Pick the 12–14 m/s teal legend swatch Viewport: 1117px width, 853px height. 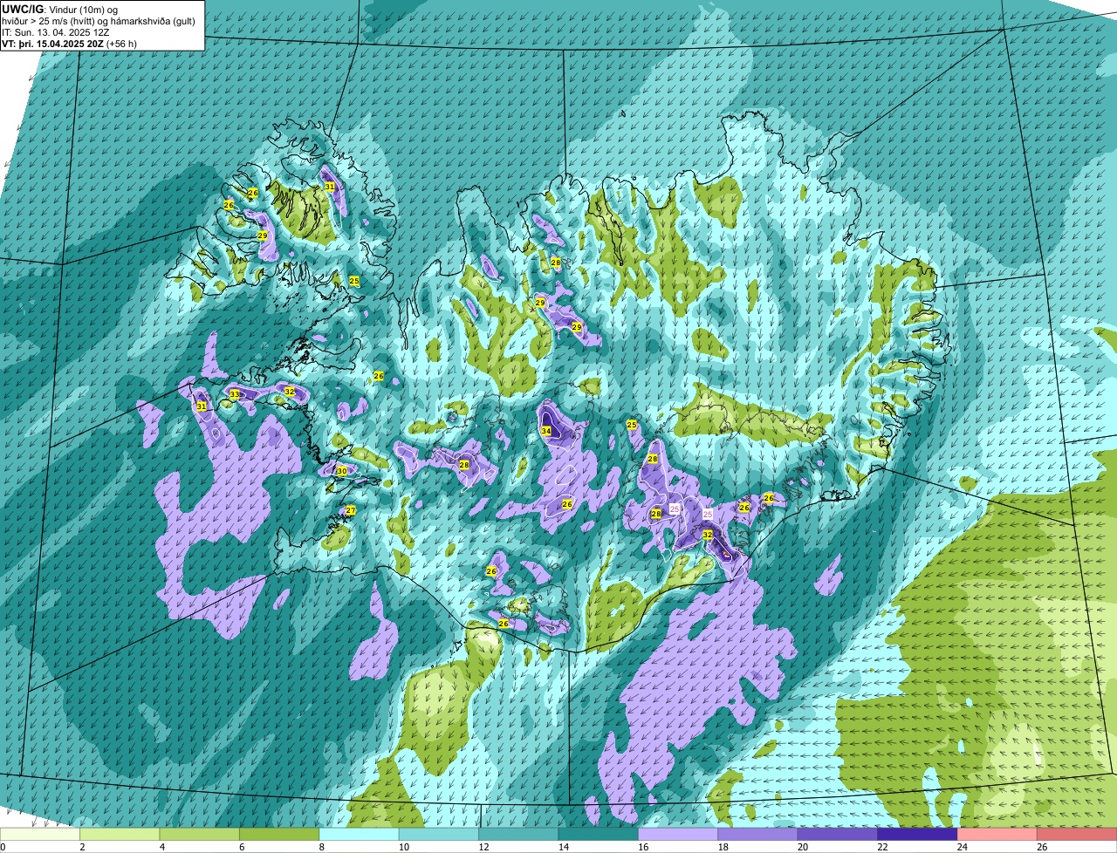click(x=519, y=834)
